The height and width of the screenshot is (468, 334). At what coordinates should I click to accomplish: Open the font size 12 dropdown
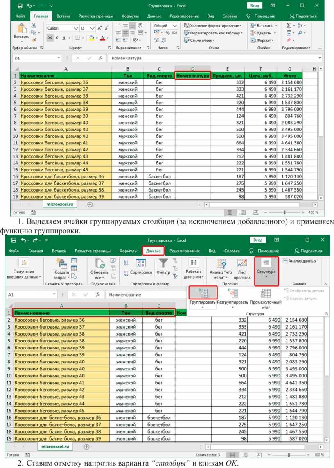tap(93, 28)
